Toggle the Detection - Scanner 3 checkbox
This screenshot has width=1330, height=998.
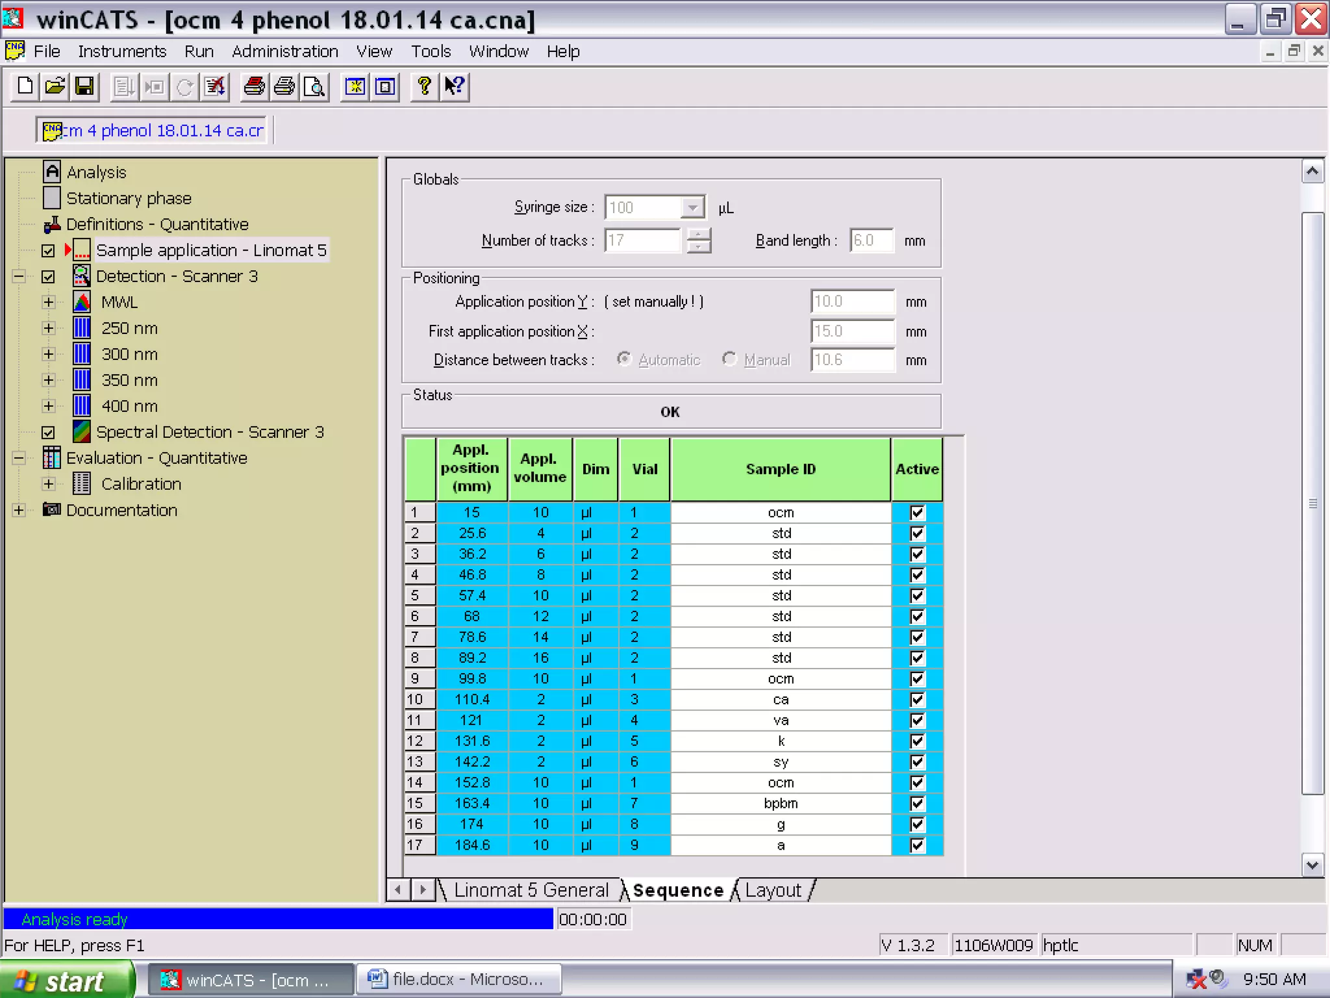point(48,277)
